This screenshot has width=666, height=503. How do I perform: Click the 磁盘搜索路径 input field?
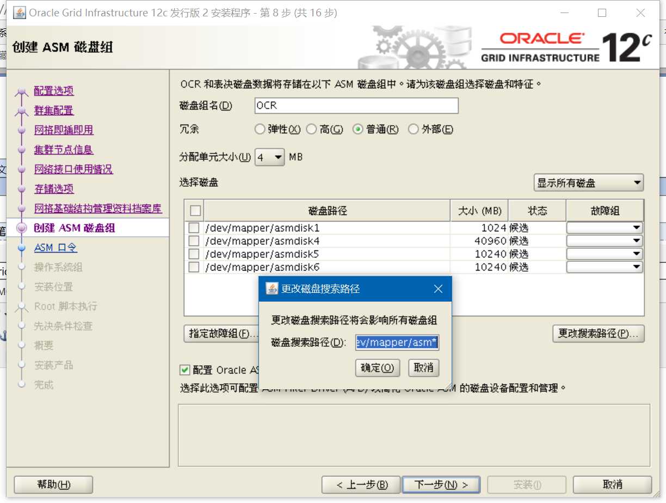[397, 342]
